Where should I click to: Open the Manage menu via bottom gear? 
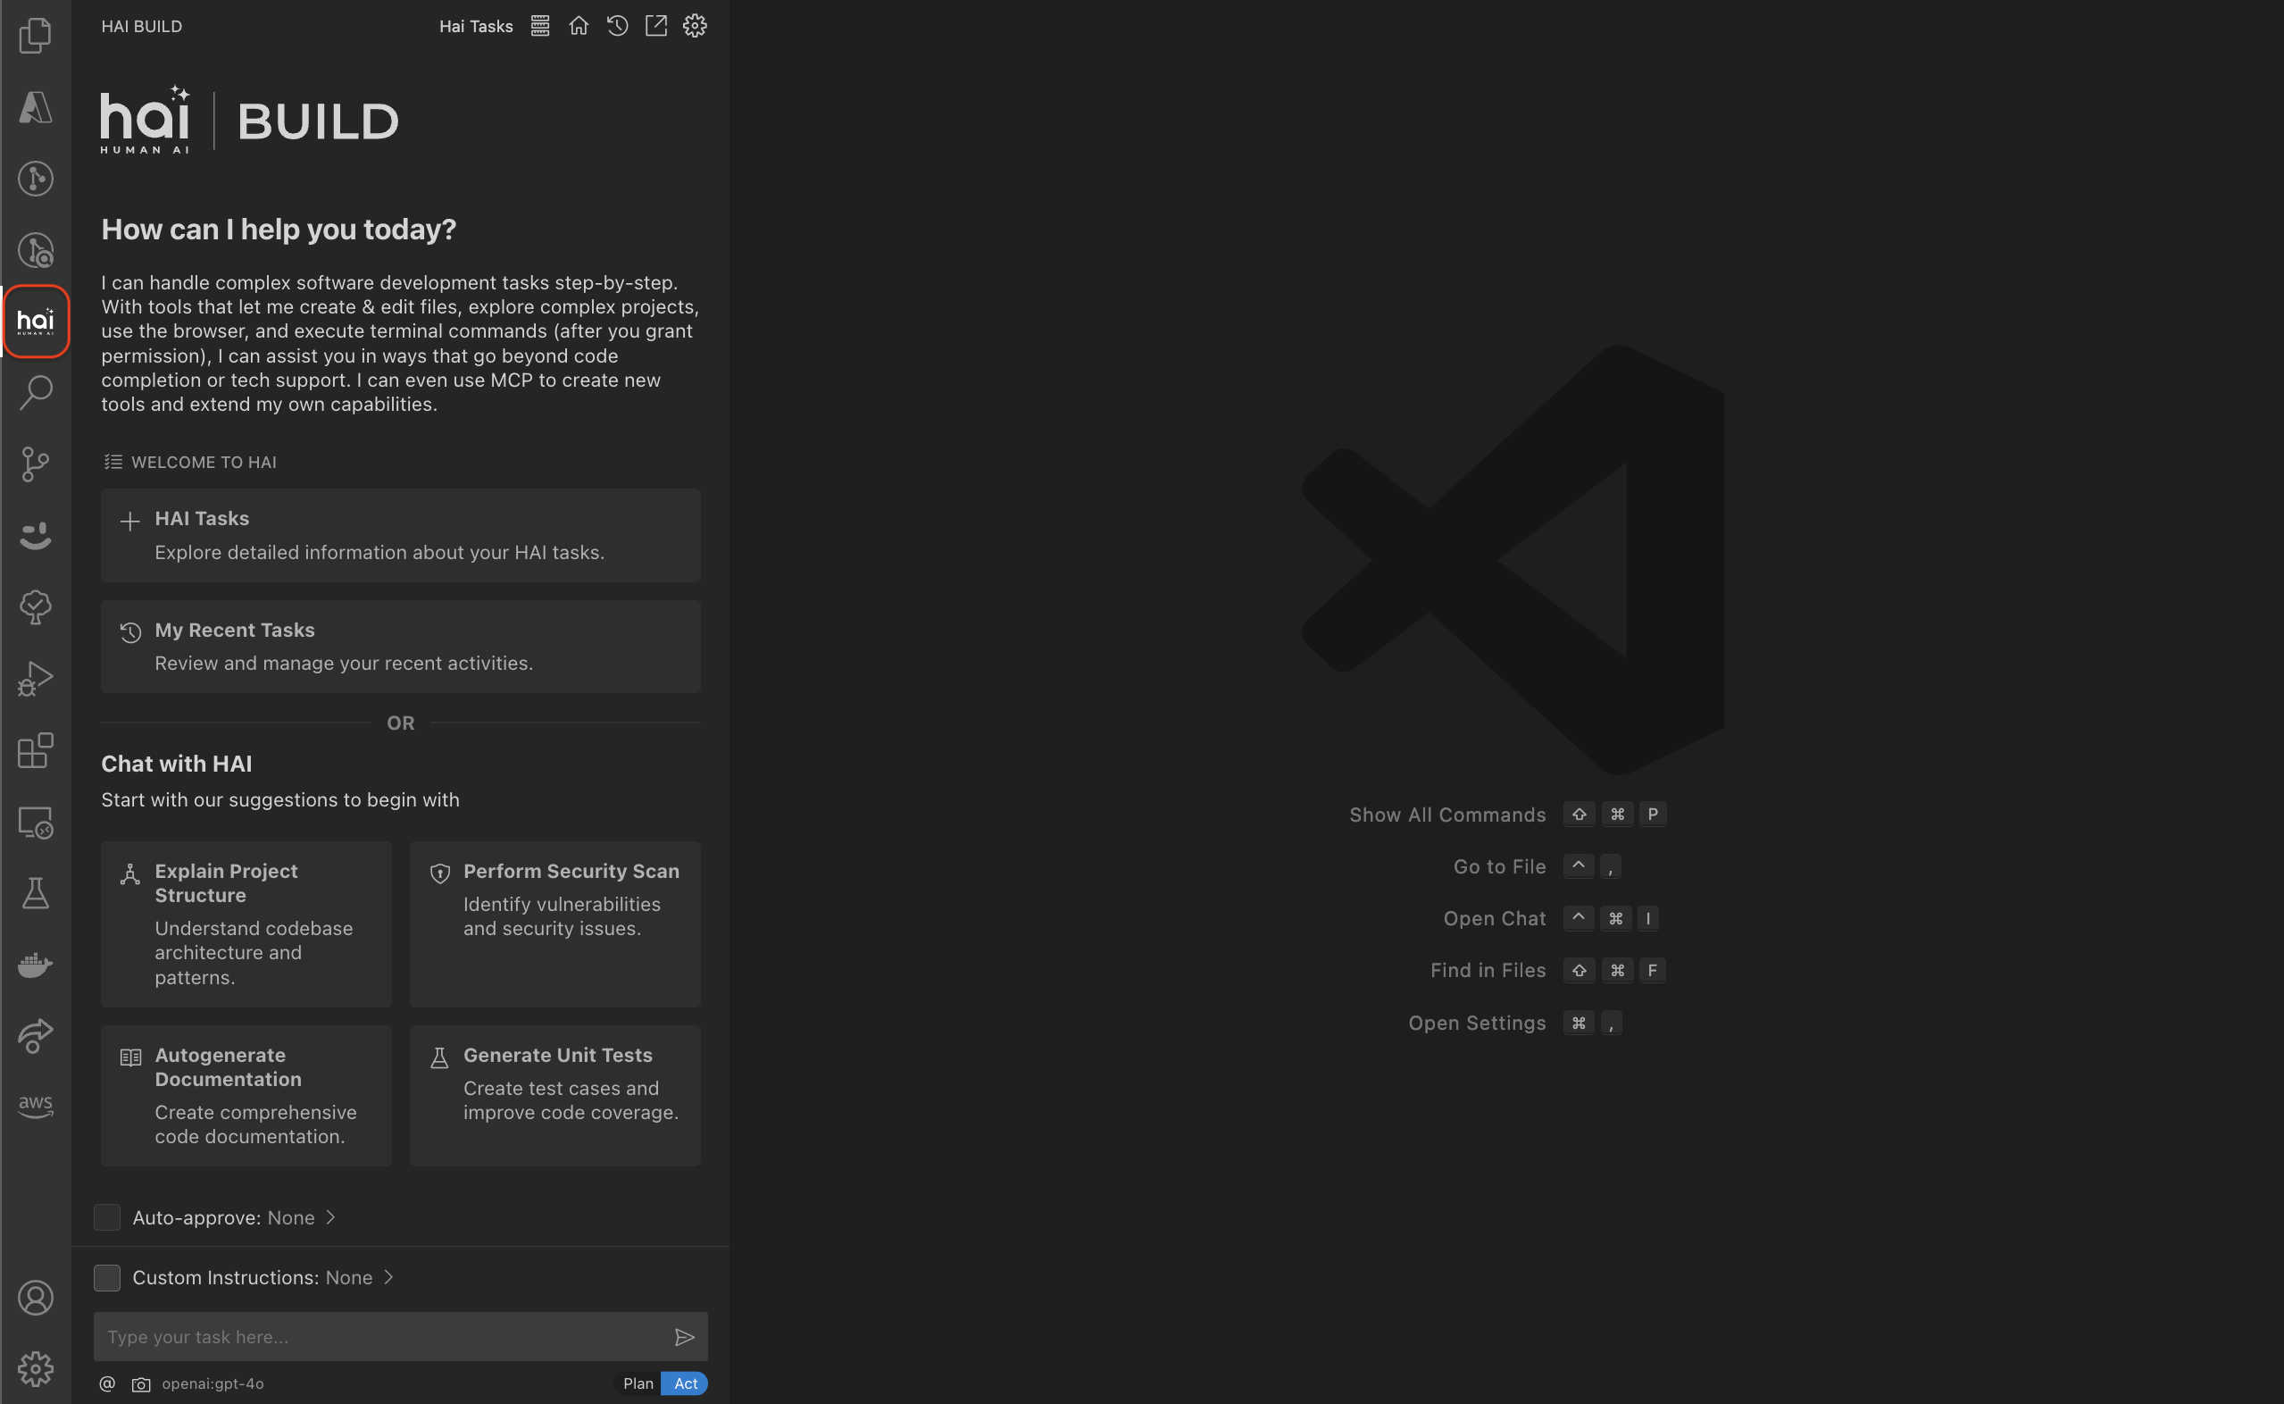pos(35,1367)
